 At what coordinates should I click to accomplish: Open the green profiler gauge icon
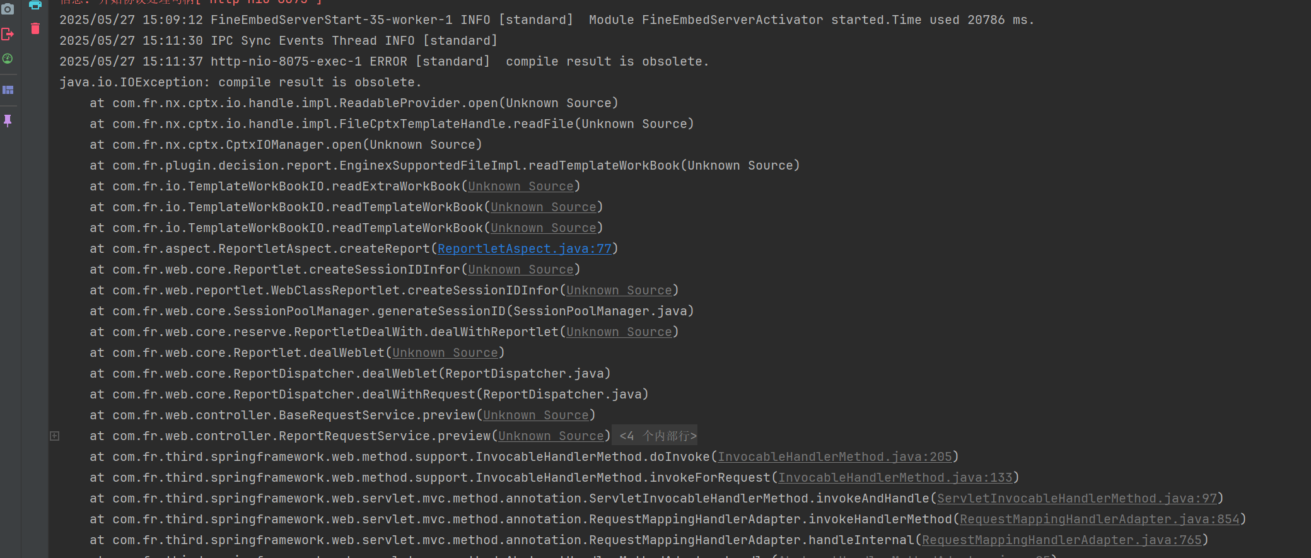(x=8, y=59)
